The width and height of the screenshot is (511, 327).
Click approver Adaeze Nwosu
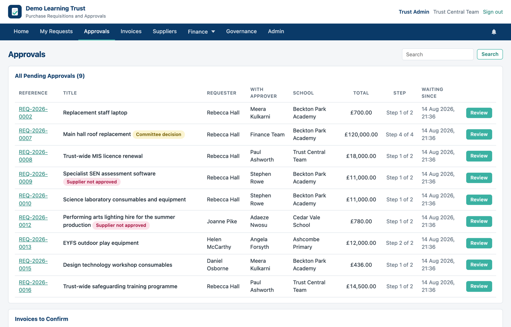coord(259,221)
